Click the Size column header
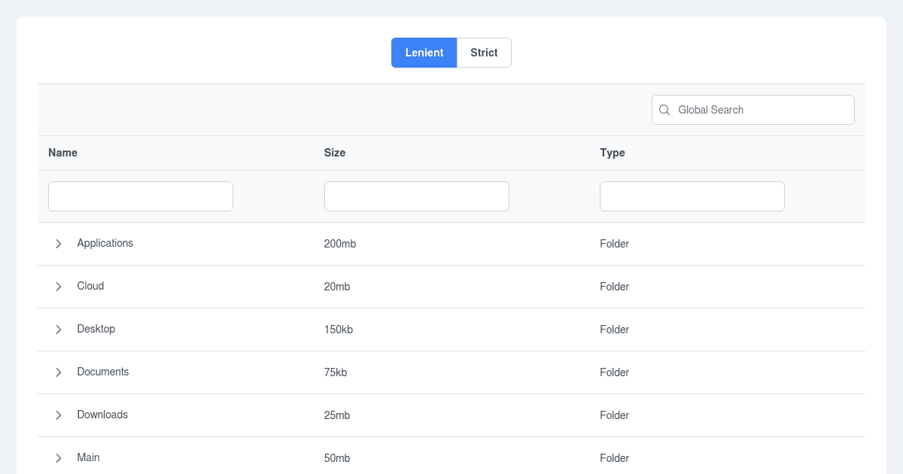 point(335,153)
